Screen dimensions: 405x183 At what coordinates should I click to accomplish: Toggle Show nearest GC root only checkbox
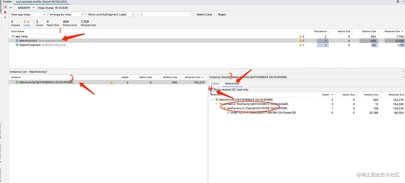(211, 90)
